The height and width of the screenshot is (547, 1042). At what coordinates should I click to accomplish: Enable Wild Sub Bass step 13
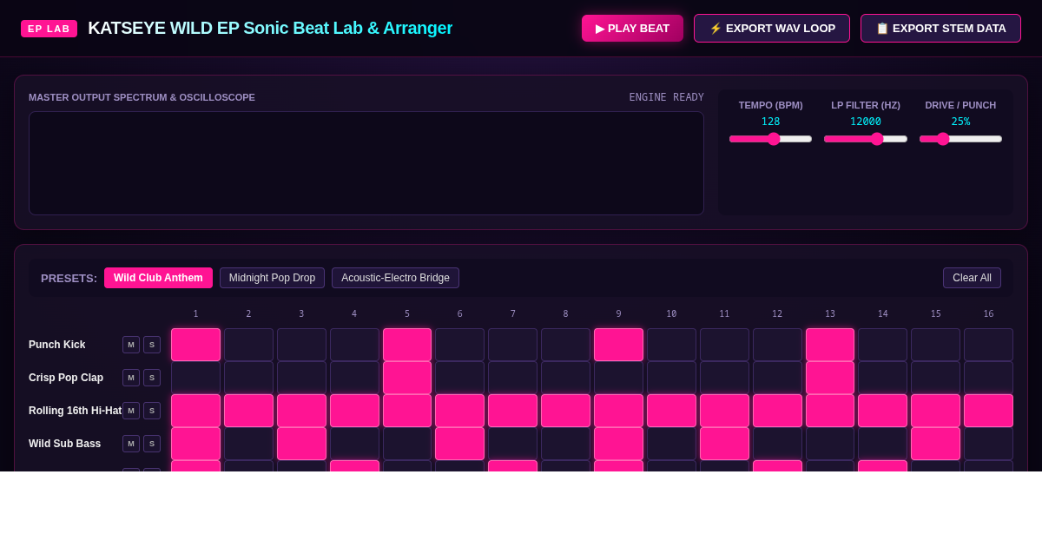click(830, 444)
